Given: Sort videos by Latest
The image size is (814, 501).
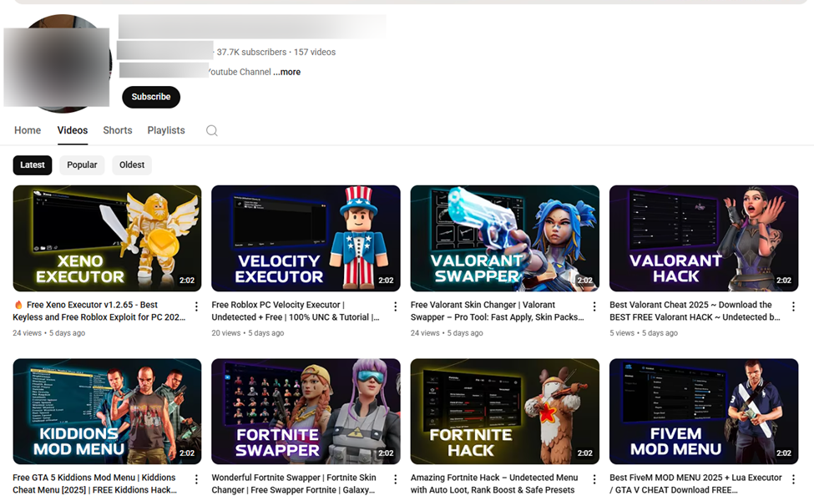Looking at the screenshot, I should tap(33, 165).
